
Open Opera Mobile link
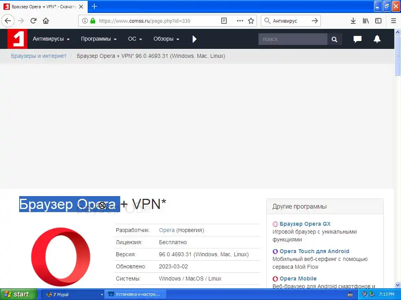point(298,278)
